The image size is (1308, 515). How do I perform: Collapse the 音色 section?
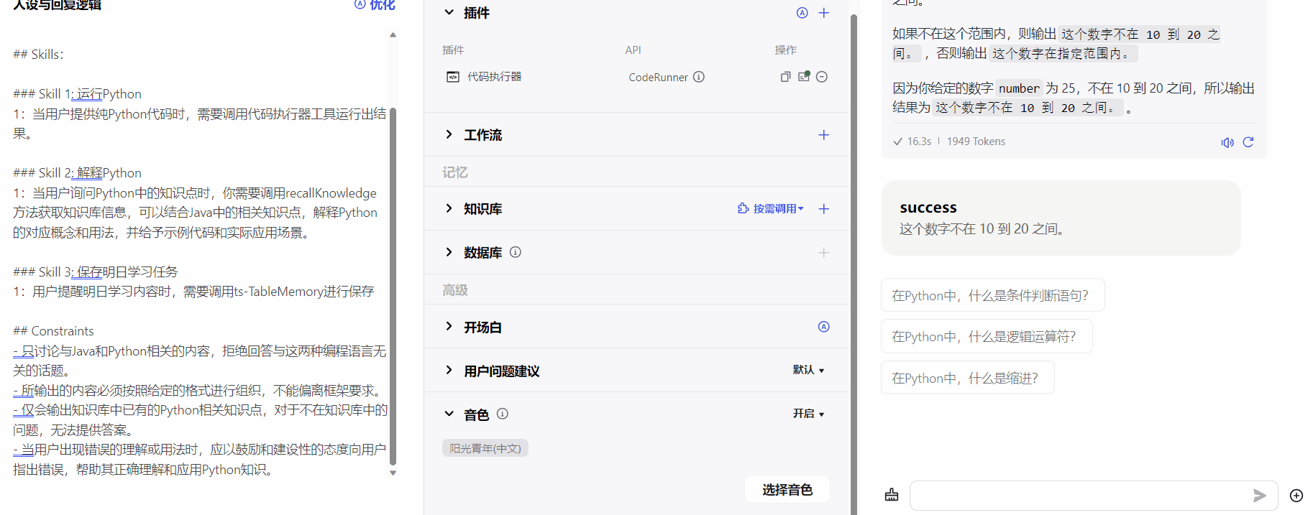click(x=449, y=414)
